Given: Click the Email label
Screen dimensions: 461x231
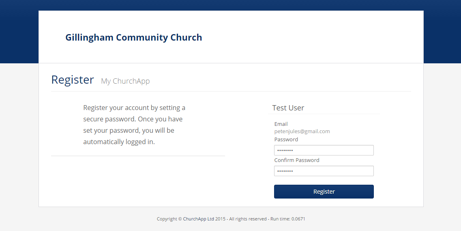Looking at the screenshot, I should click(281, 124).
